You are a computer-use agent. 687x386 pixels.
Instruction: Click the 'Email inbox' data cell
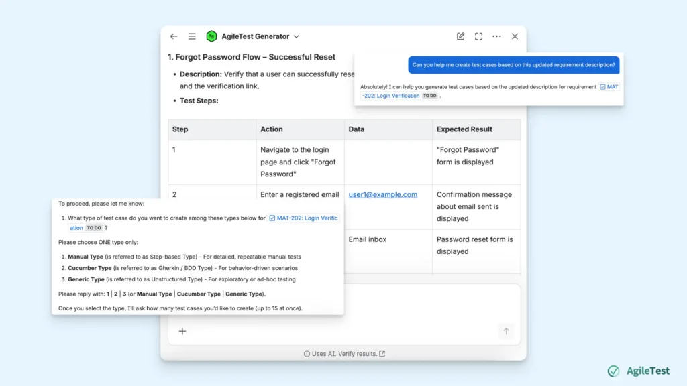click(388, 252)
